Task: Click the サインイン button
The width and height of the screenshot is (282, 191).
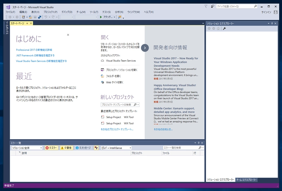Action: pyautogui.click(x=266, y=12)
